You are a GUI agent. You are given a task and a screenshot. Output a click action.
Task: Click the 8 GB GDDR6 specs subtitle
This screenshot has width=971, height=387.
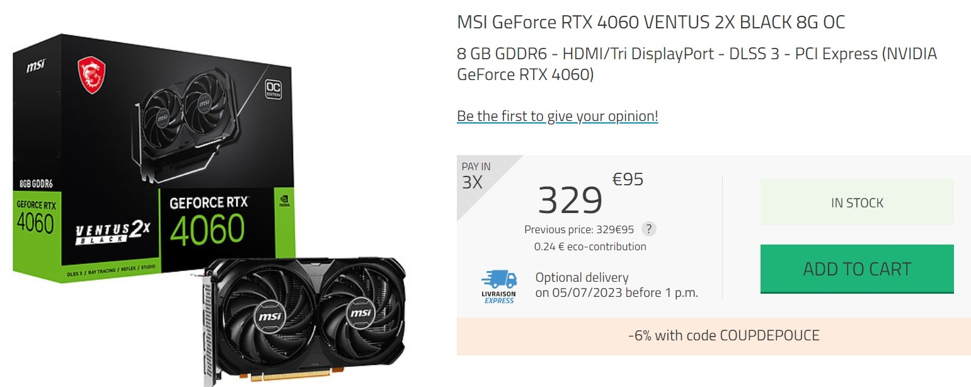697,64
